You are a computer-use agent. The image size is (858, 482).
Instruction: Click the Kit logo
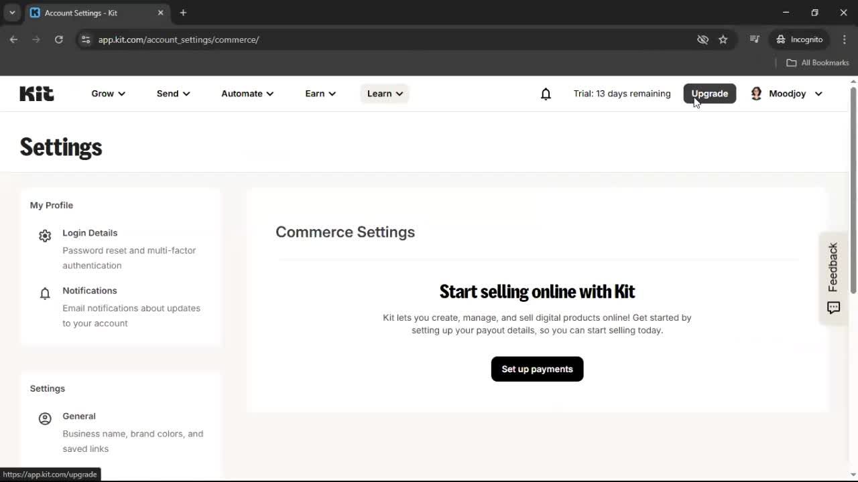click(x=36, y=93)
